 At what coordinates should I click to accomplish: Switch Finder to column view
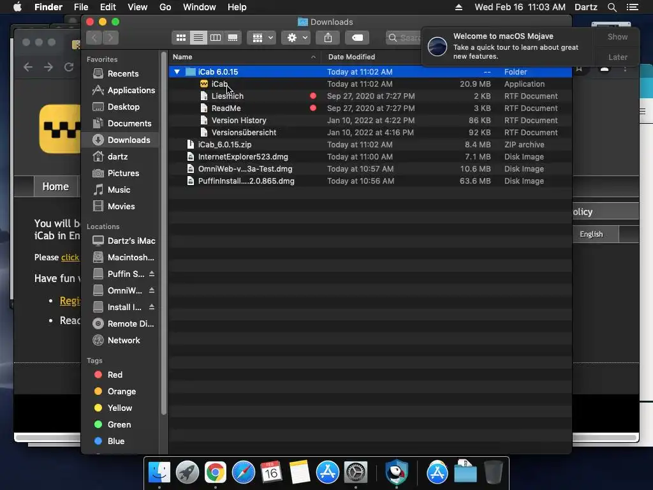tap(216, 38)
